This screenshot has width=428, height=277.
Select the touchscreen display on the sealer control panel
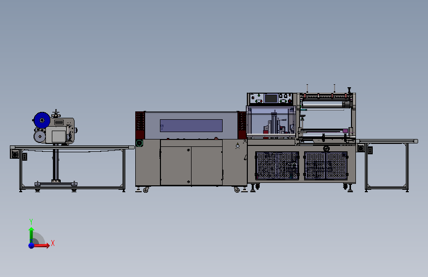click(271, 99)
